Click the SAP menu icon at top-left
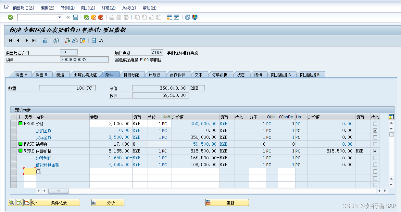This screenshot has height=212, width=401. (6, 7)
